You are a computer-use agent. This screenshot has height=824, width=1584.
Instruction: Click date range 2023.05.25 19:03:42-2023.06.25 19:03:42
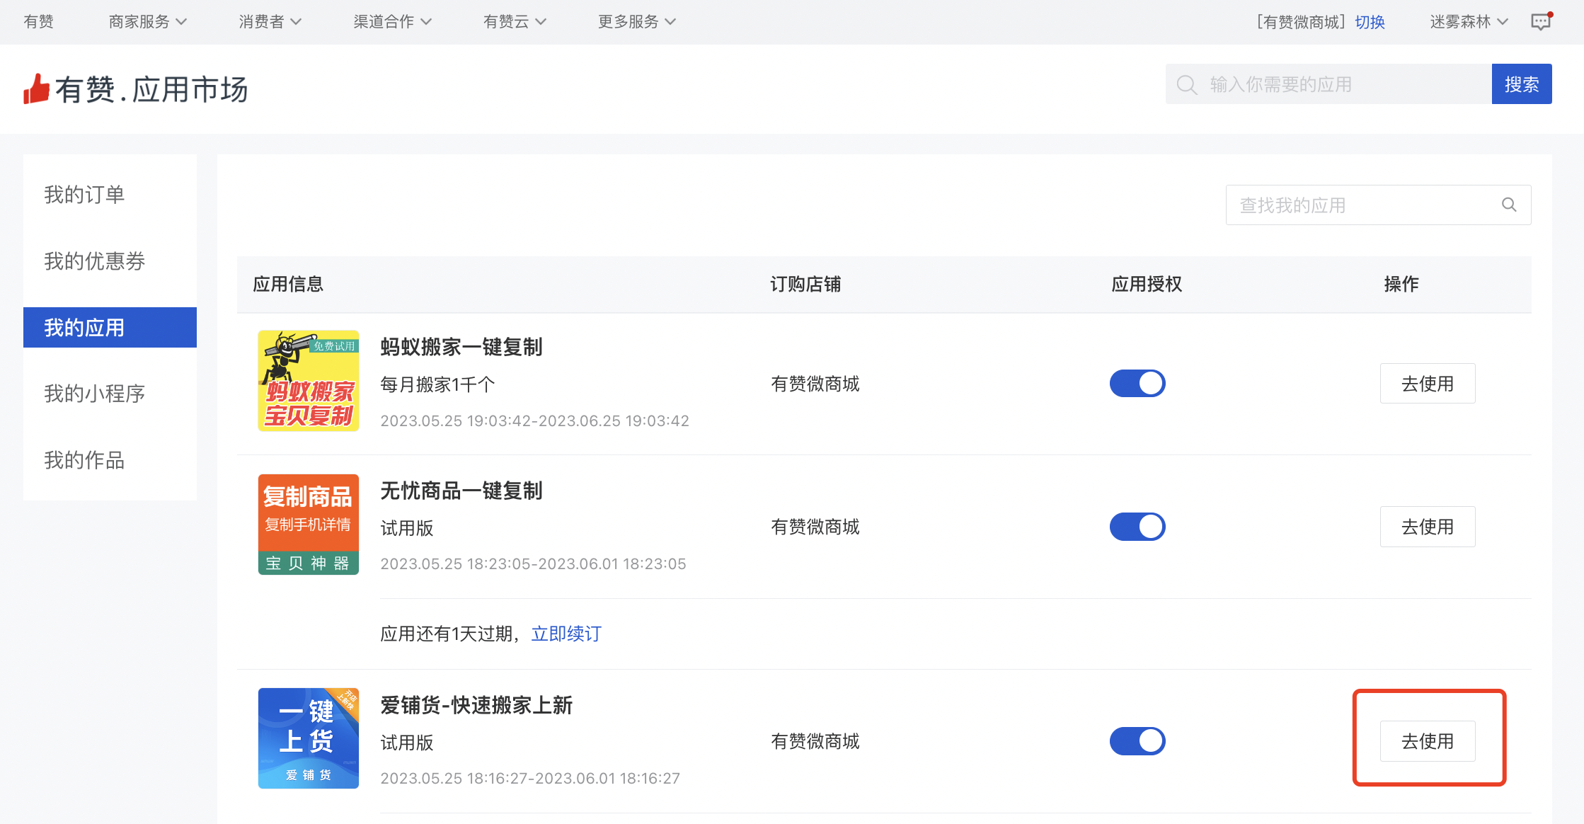[x=534, y=421]
